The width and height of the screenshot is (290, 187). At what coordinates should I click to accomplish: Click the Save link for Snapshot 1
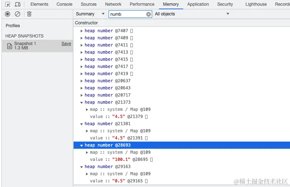pos(66,44)
